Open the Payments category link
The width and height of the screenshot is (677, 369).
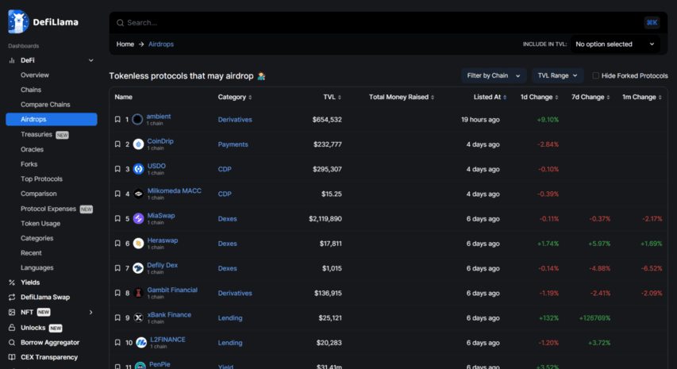pyautogui.click(x=233, y=144)
